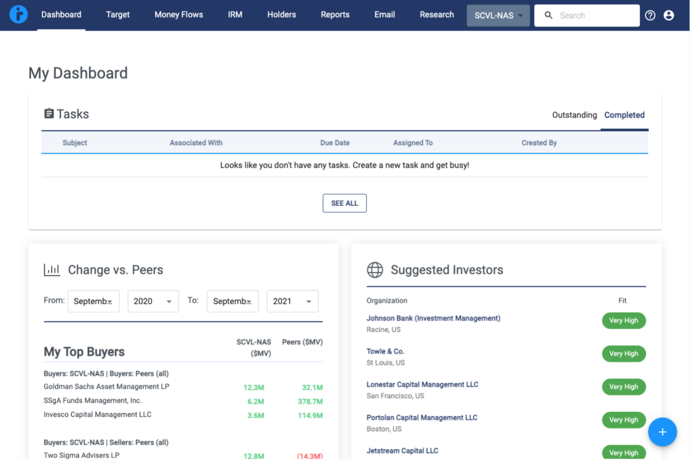Viewport: 690px width, 460px height.
Task: Open the SCVL-NAS ticker dropdown
Action: click(x=497, y=15)
